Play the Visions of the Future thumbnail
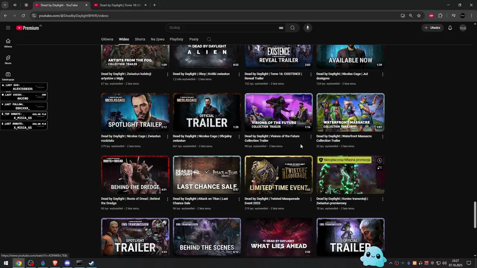This screenshot has width=477, height=268. coord(278,112)
